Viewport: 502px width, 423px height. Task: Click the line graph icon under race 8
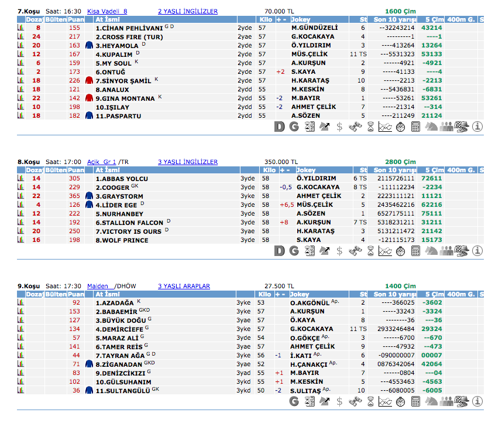385,251
